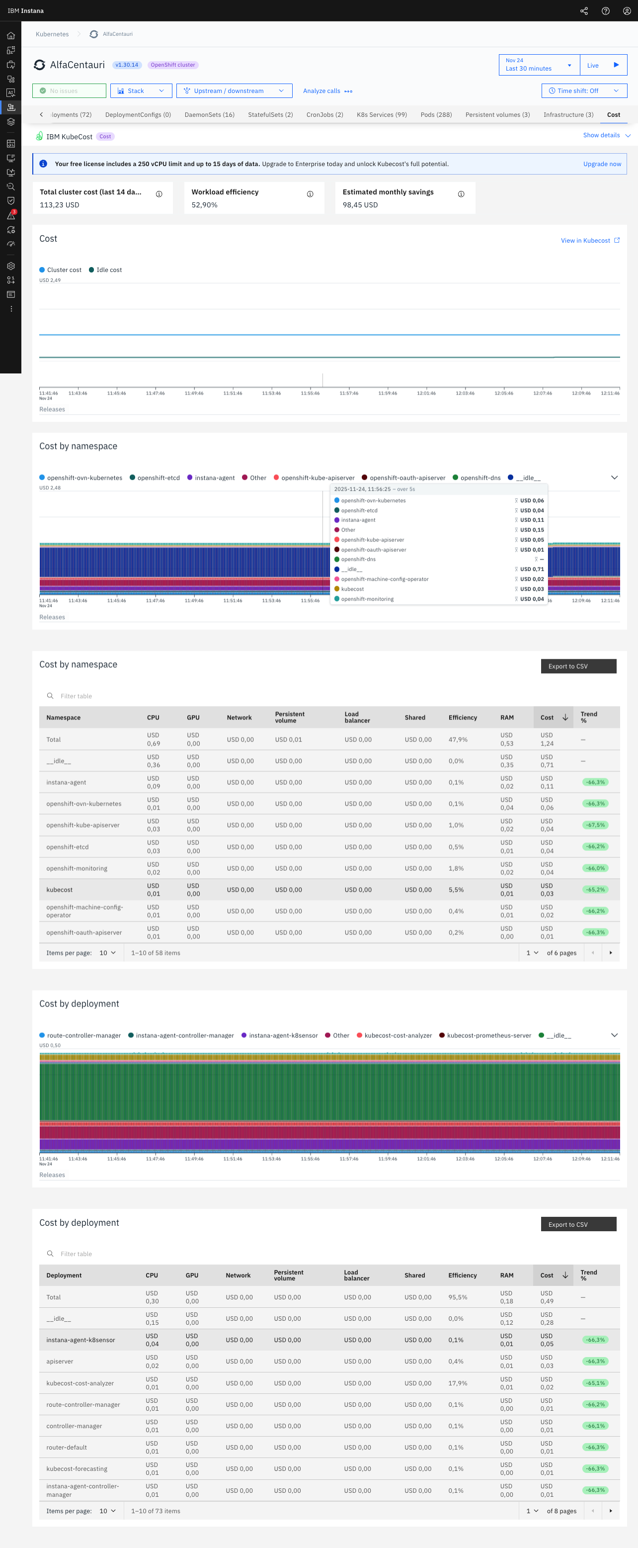Click the Live mode button
The height and width of the screenshot is (1548, 638).
coord(603,65)
